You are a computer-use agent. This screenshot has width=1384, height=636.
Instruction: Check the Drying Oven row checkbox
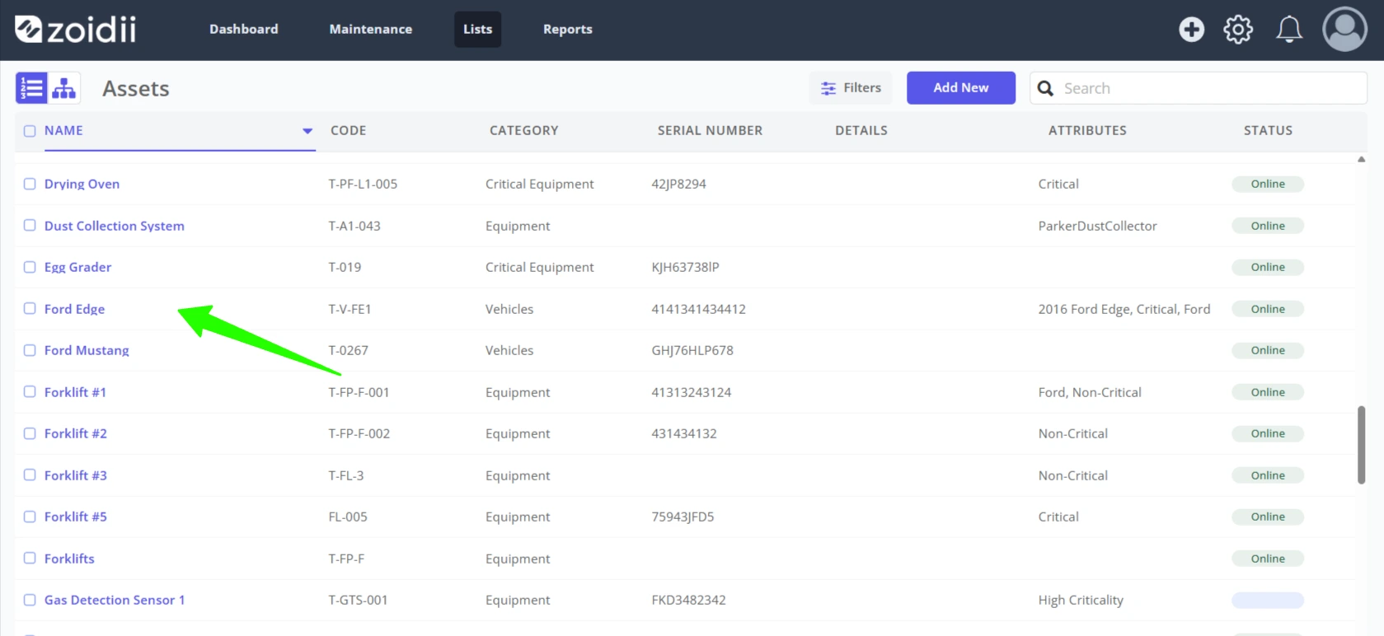(30, 184)
